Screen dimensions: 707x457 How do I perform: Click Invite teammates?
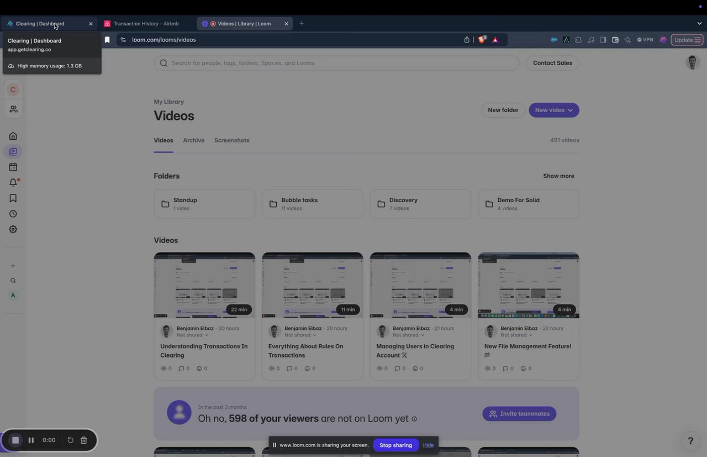(x=519, y=414)
